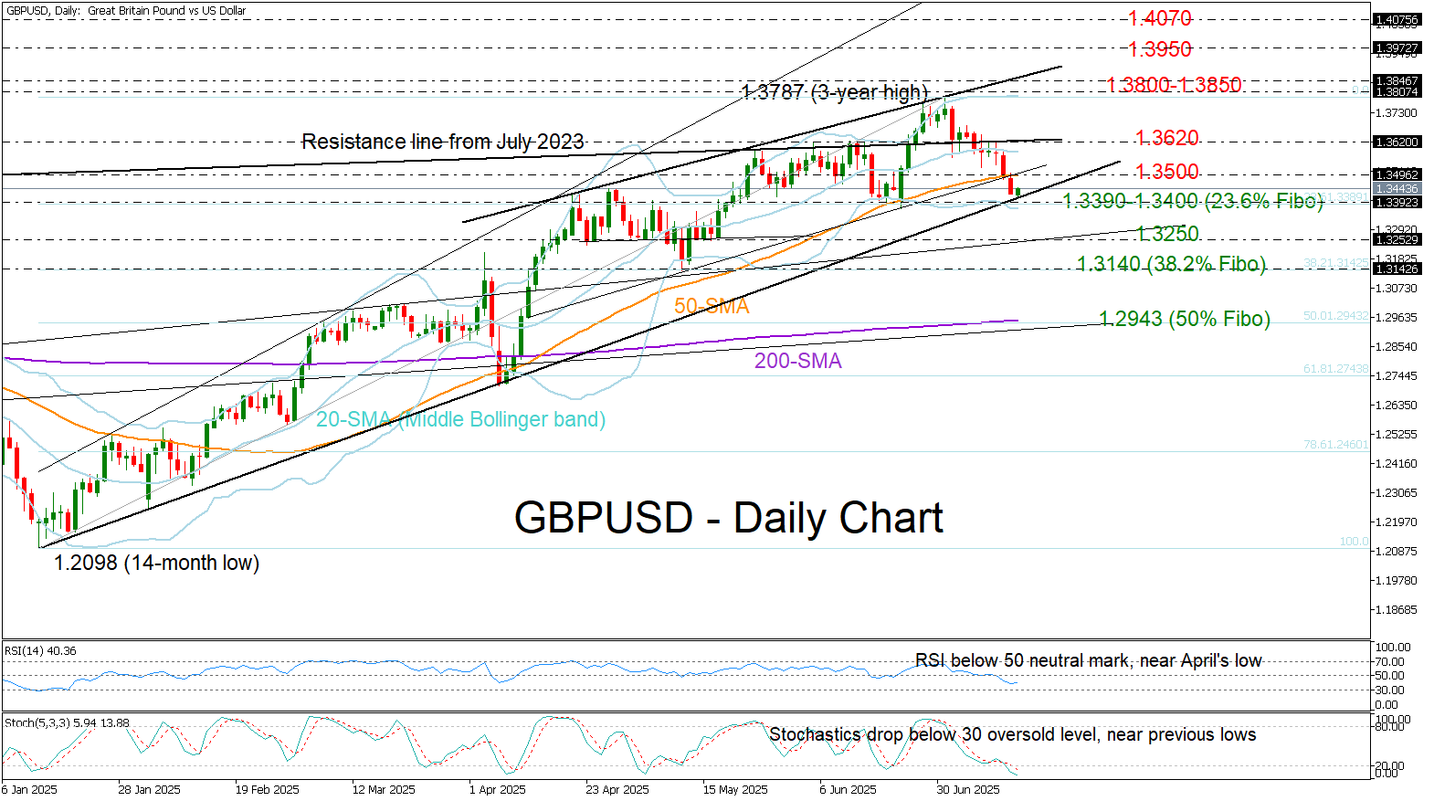Viewport: 1434px width, 801px height.
Task: Click the GBPUSD - Daily Chart title
Action: tap(729, 518)
